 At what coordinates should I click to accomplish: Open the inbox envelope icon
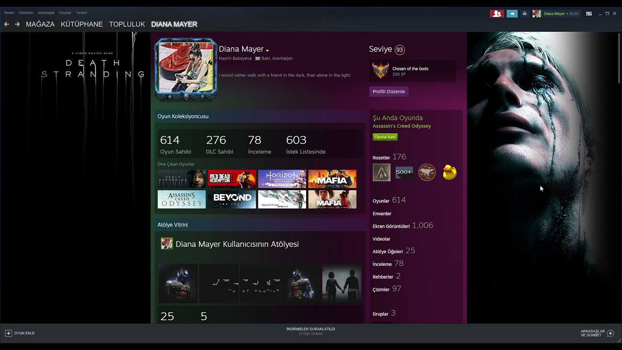point(524,14)
